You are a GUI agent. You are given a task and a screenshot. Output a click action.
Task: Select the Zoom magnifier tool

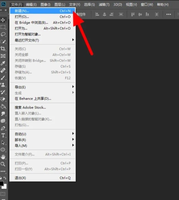pyautogui.click(x=3, y=164)
